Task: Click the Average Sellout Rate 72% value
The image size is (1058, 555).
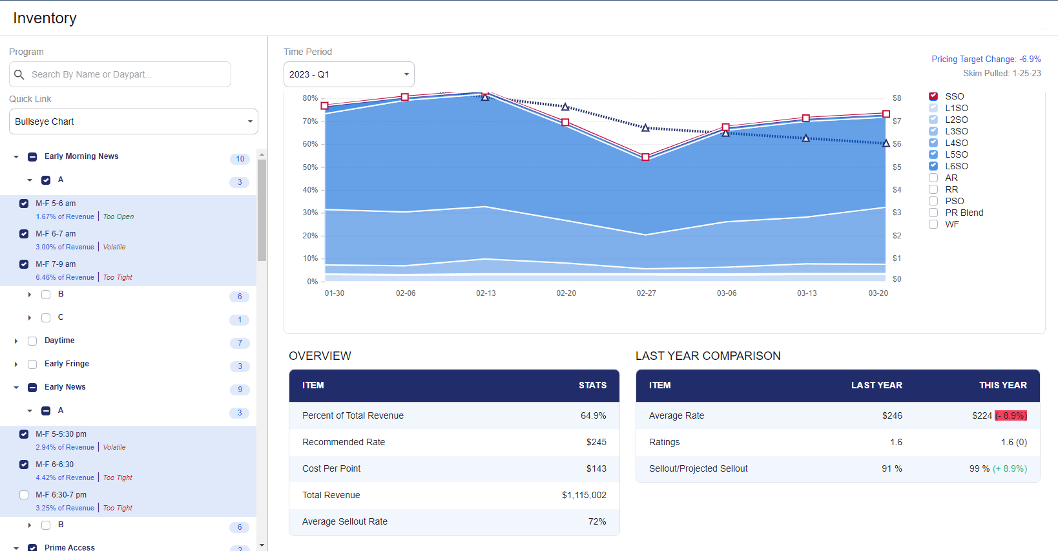Action: (x=597, y=521)
